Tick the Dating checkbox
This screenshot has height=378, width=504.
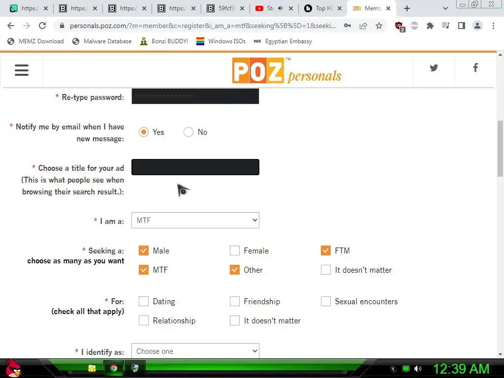(144, 301)
